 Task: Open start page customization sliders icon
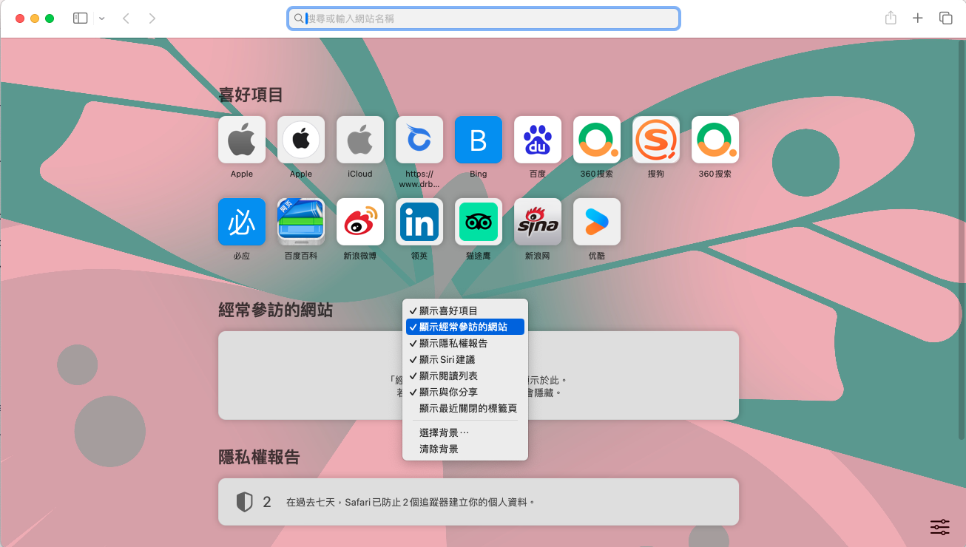coord(940,527)
